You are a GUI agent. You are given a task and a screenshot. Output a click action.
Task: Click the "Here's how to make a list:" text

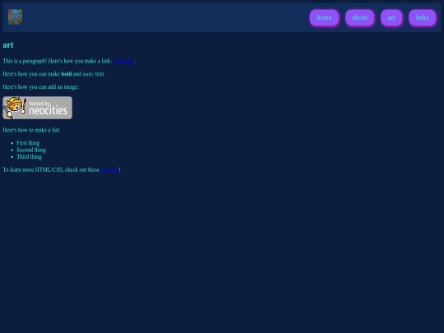31,130
